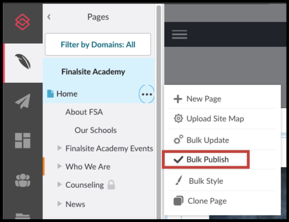Select the Home page row
Image resolution: width=289 pixels, height=222 pixels.
coord(98,94)
